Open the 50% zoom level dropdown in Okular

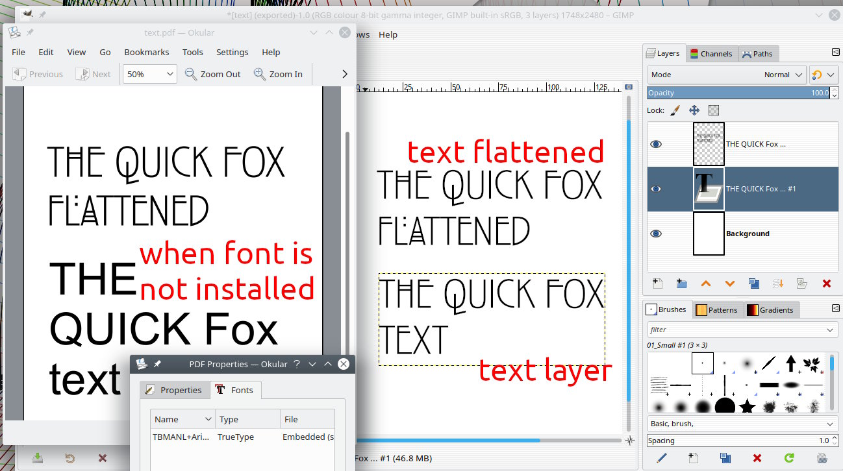pos(150,75)
